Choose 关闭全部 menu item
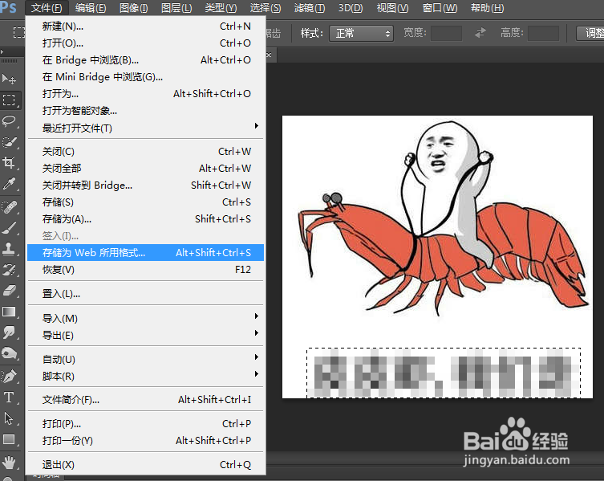Viewport: 604px width, 481px height. (146, 169)
